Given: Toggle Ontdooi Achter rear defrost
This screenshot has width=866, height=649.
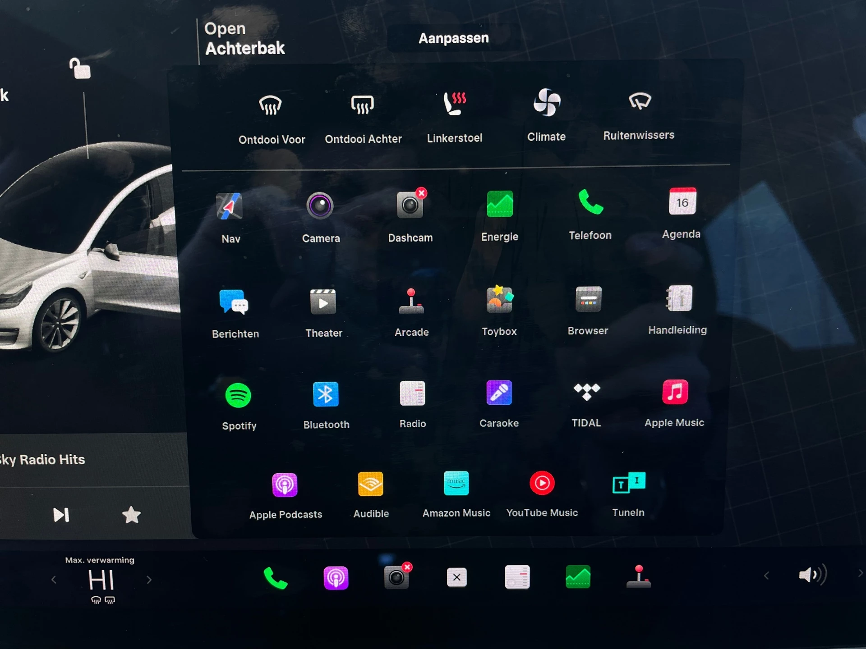Looking at the screenshot, I should tap(363, 105).
